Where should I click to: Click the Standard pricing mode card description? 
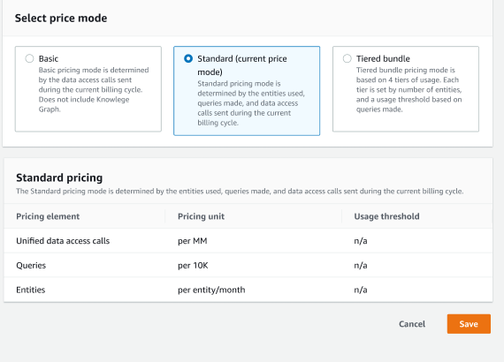pos(251,103)
